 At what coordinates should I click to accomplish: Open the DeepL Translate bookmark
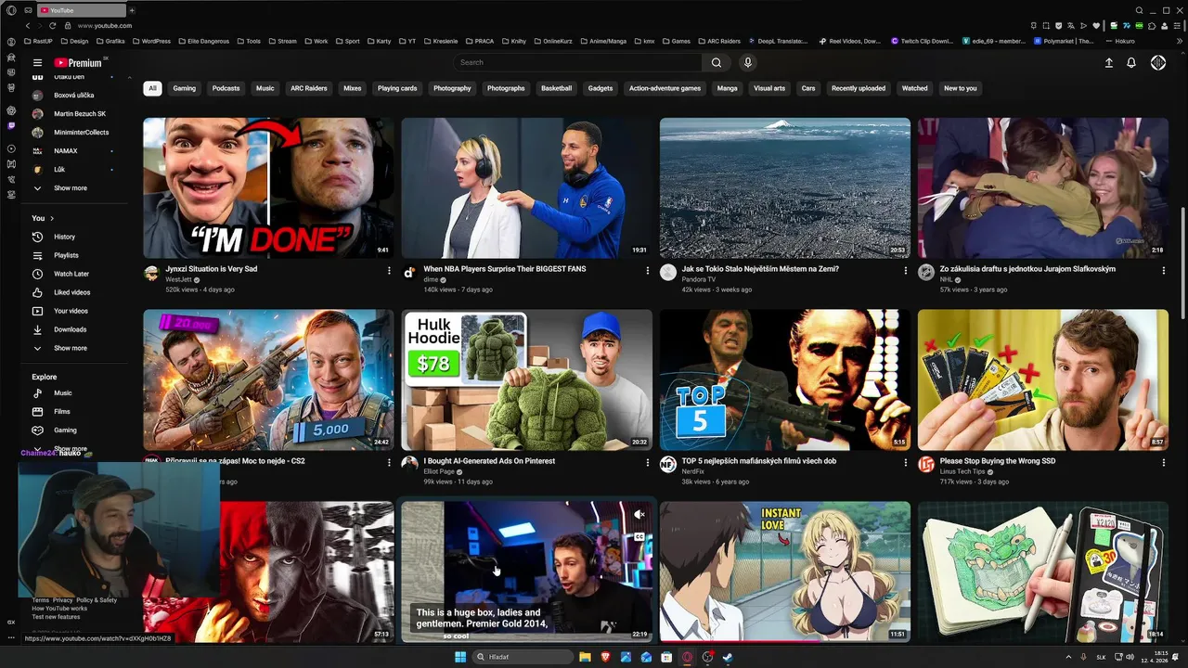click(x=778, y=41)
